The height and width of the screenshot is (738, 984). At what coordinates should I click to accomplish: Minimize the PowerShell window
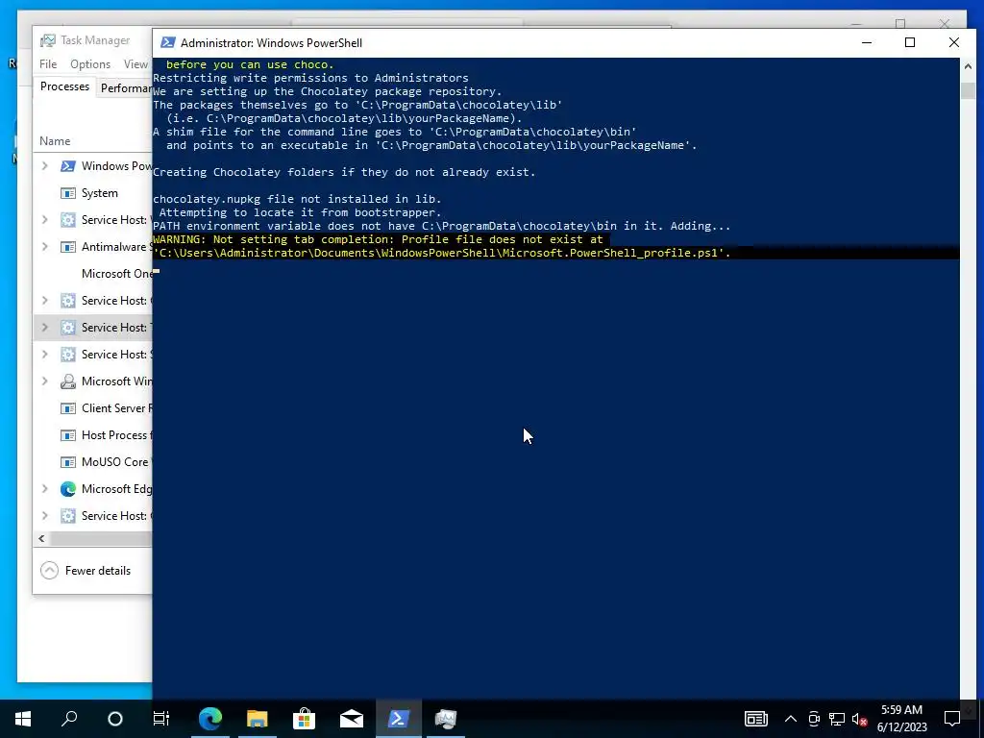pos(867,42)
